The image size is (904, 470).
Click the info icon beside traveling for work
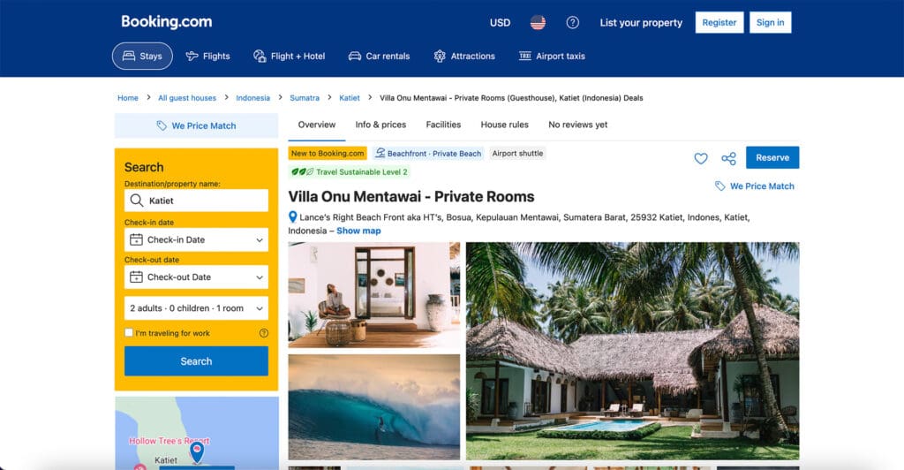[x=263, y=333]
